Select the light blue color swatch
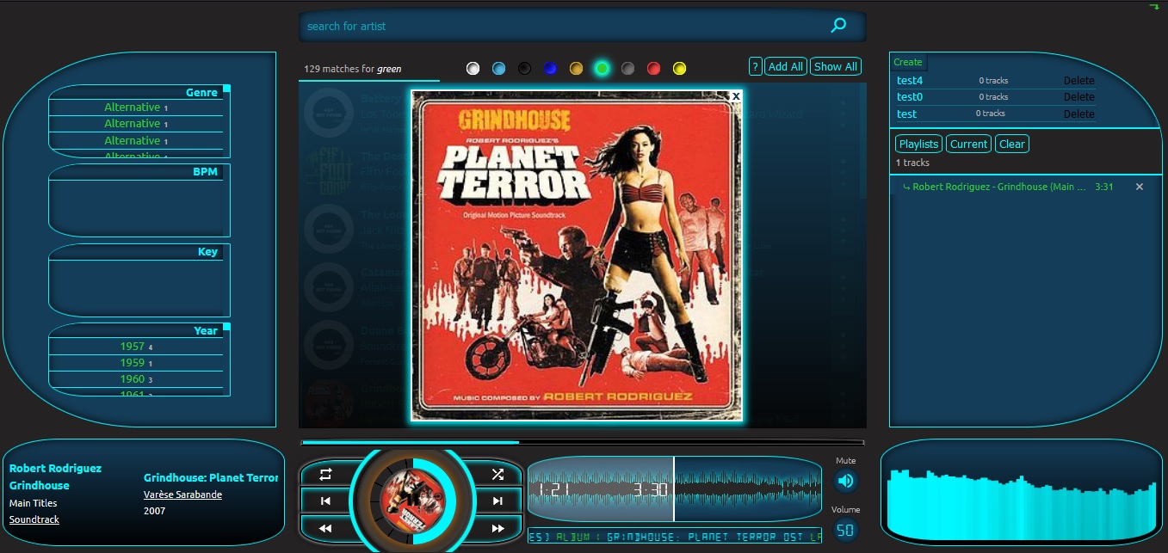 (x=498, y=68)
